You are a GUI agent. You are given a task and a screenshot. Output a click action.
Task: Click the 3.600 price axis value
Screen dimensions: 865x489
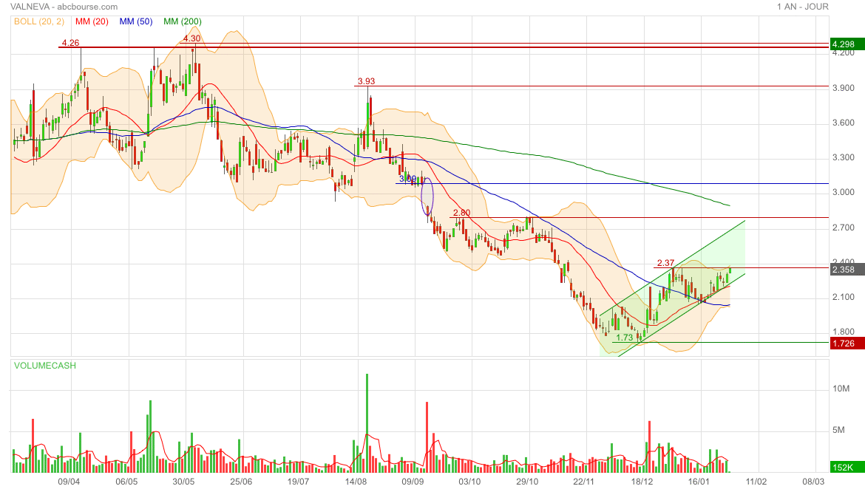(x=844, y=123)
